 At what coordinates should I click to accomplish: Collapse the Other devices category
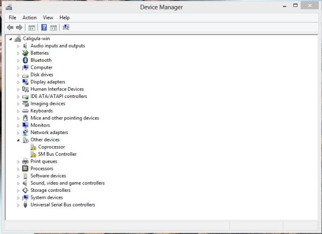(x=18, y=140)
